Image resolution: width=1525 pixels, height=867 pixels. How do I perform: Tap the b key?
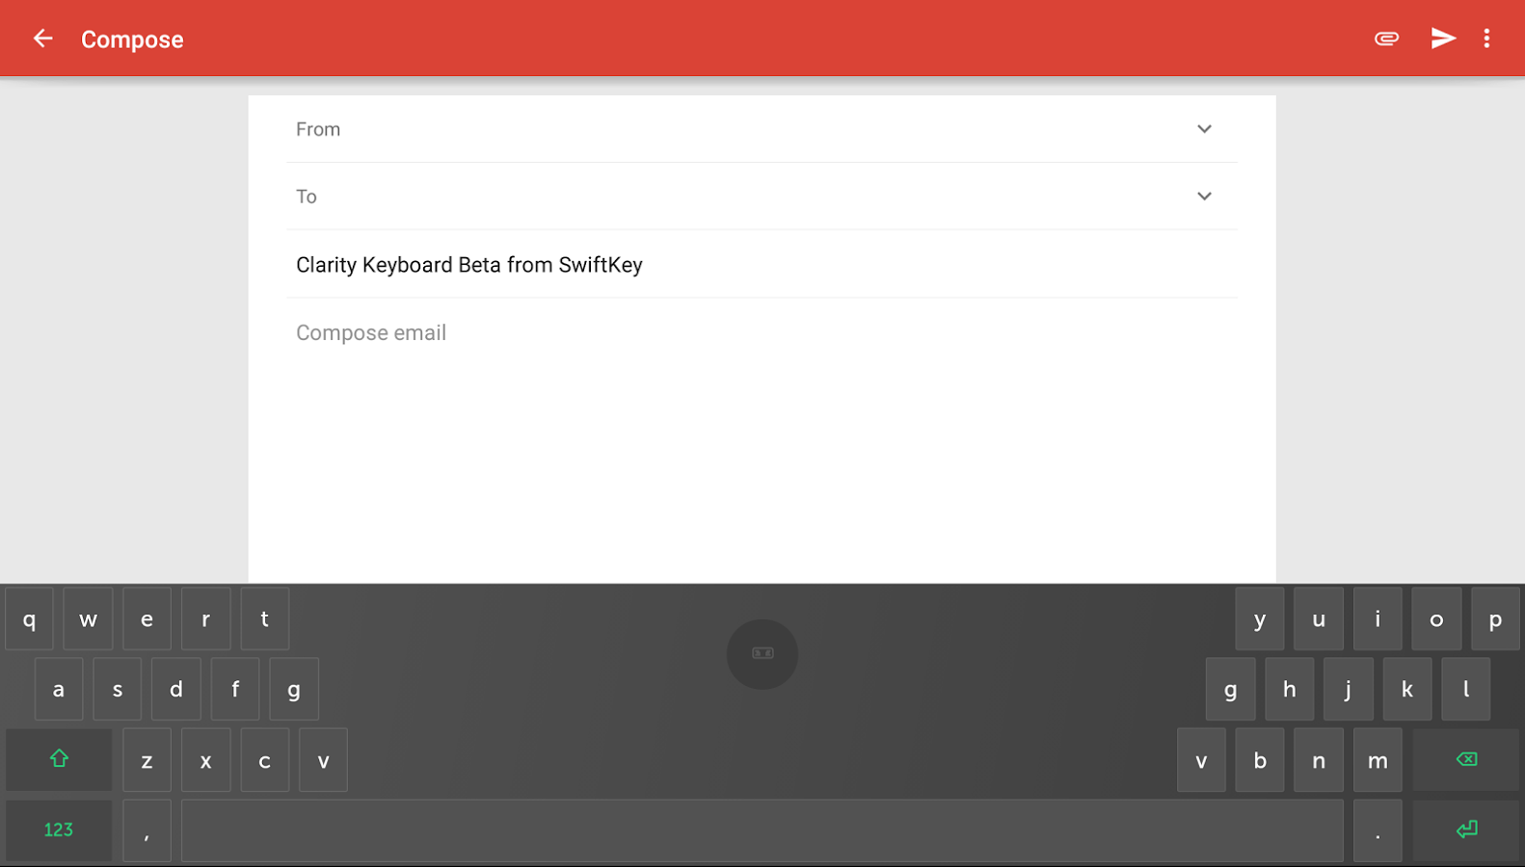click(x=1260, y=759)
